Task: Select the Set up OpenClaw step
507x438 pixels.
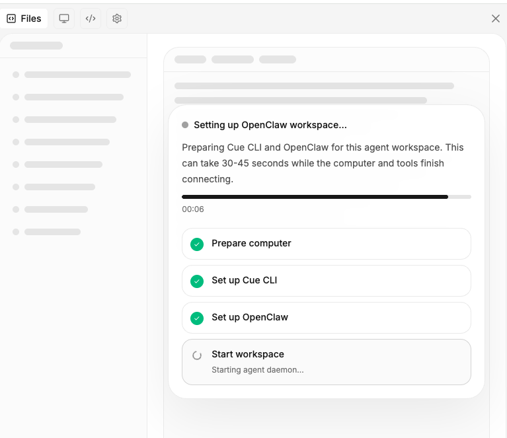Action: coord(327,318)
